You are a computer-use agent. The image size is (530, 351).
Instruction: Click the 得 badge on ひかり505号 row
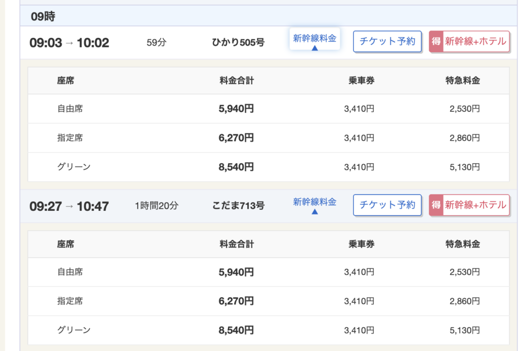tap(436, 41)
